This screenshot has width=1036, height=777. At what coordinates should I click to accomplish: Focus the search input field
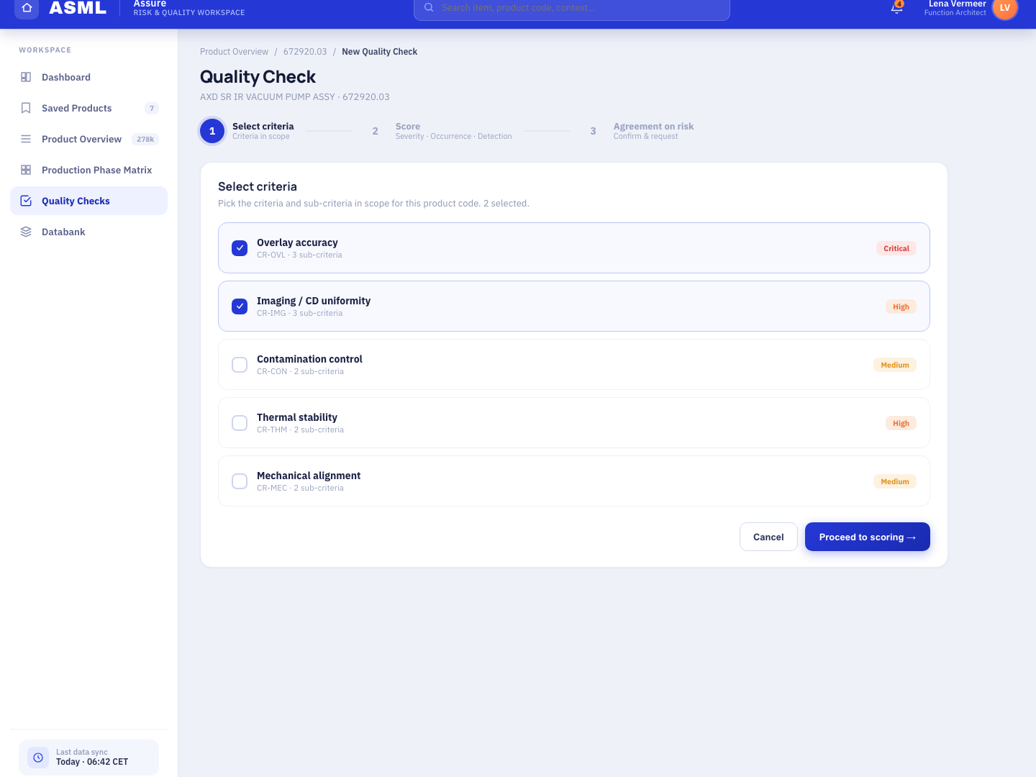[572, 8]
